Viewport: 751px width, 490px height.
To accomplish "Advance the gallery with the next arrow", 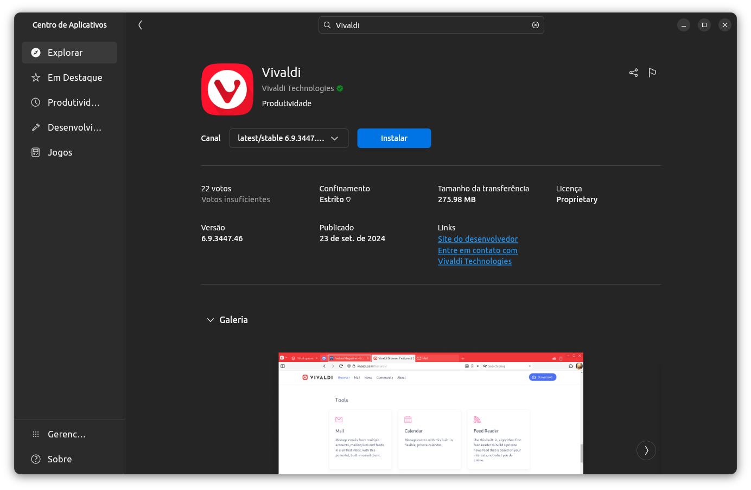I will tap(646, 450).
